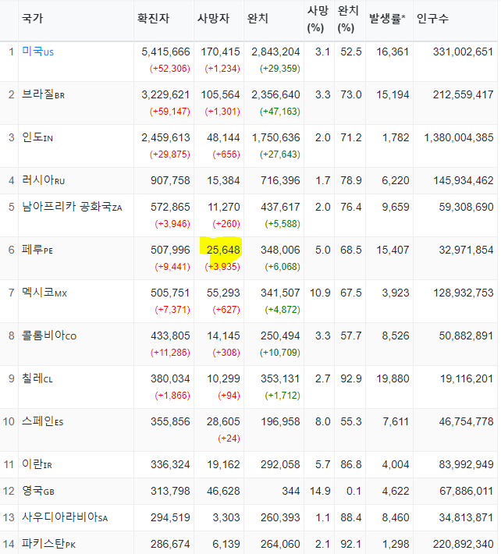Click Chile incidence rate 19,880
This screenshot has width=501, height=554.
point(393,378)
